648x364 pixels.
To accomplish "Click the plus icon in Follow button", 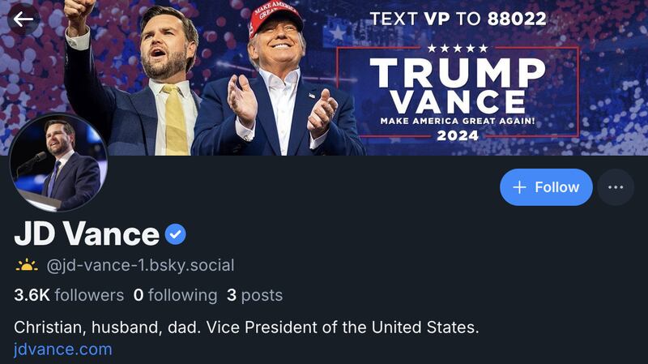I will [520, 187].
